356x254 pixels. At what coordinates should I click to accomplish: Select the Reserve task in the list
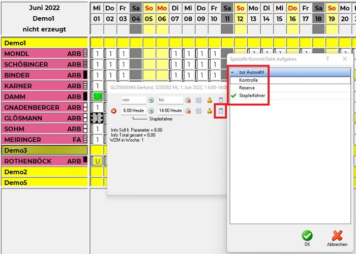247,88
